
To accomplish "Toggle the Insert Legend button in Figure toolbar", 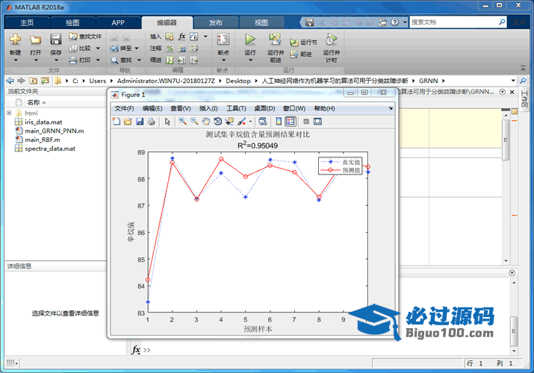I will (x=291, y=122).
